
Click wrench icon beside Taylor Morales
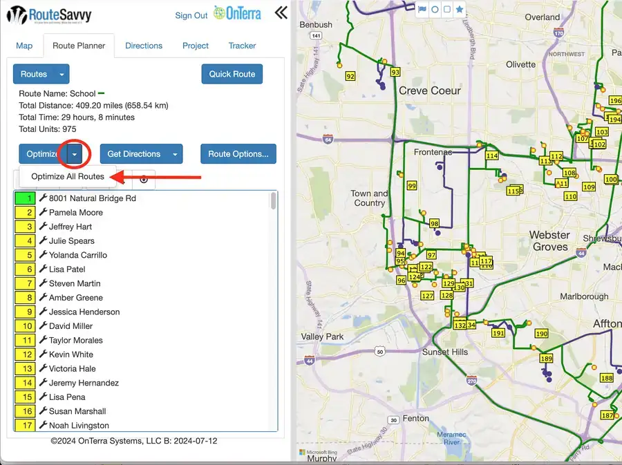[x=43, y=340]
